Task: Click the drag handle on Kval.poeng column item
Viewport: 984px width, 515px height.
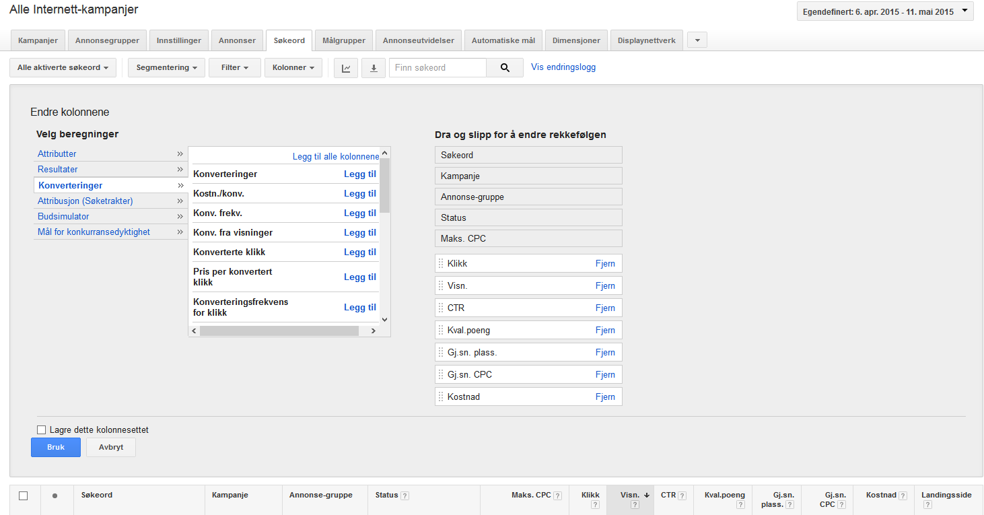Action: coord(442,330)
